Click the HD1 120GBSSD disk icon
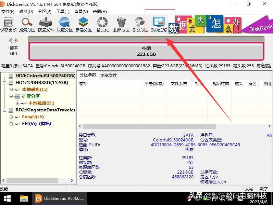Viewport: 273px width, 205px height. click(11, 83)
